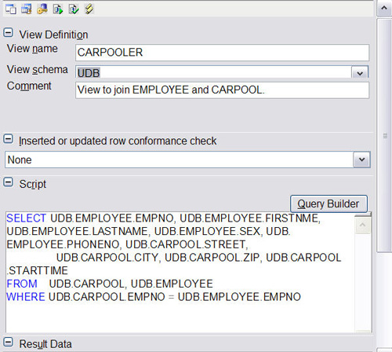Collapse the View Definition section
392x352 pixels.
[8, 33]
